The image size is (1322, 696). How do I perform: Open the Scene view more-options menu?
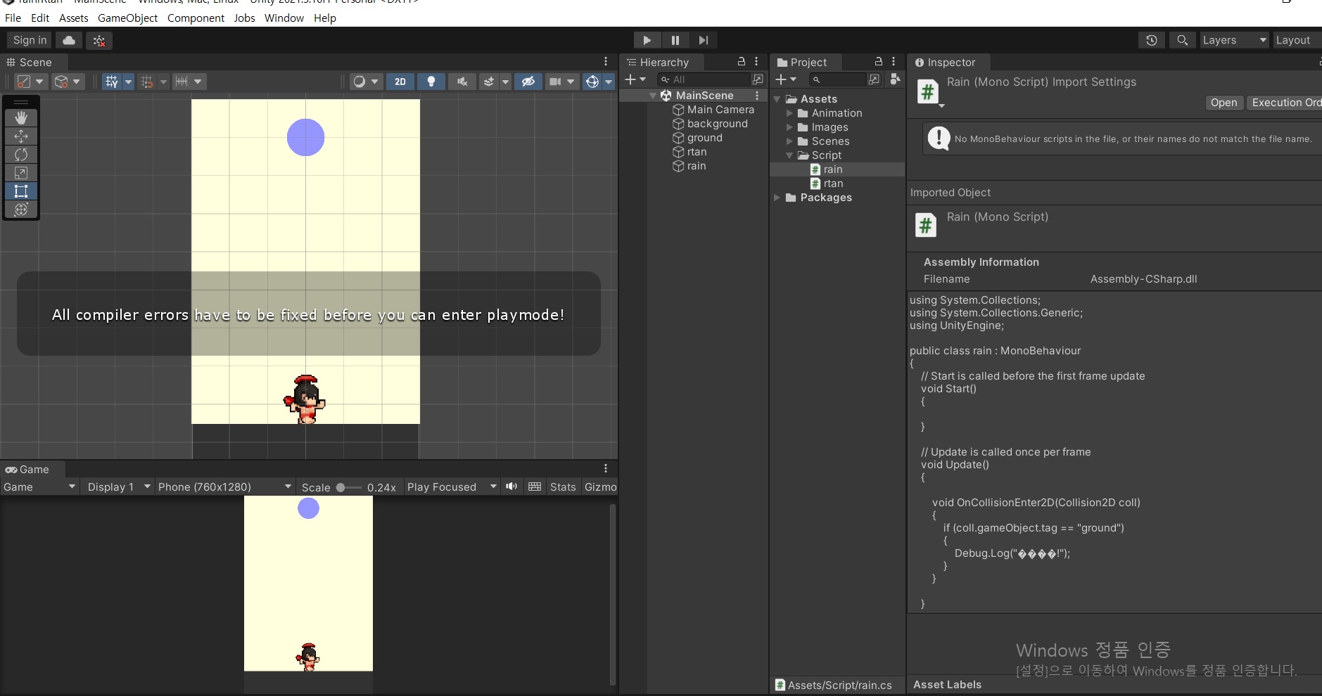606,62
